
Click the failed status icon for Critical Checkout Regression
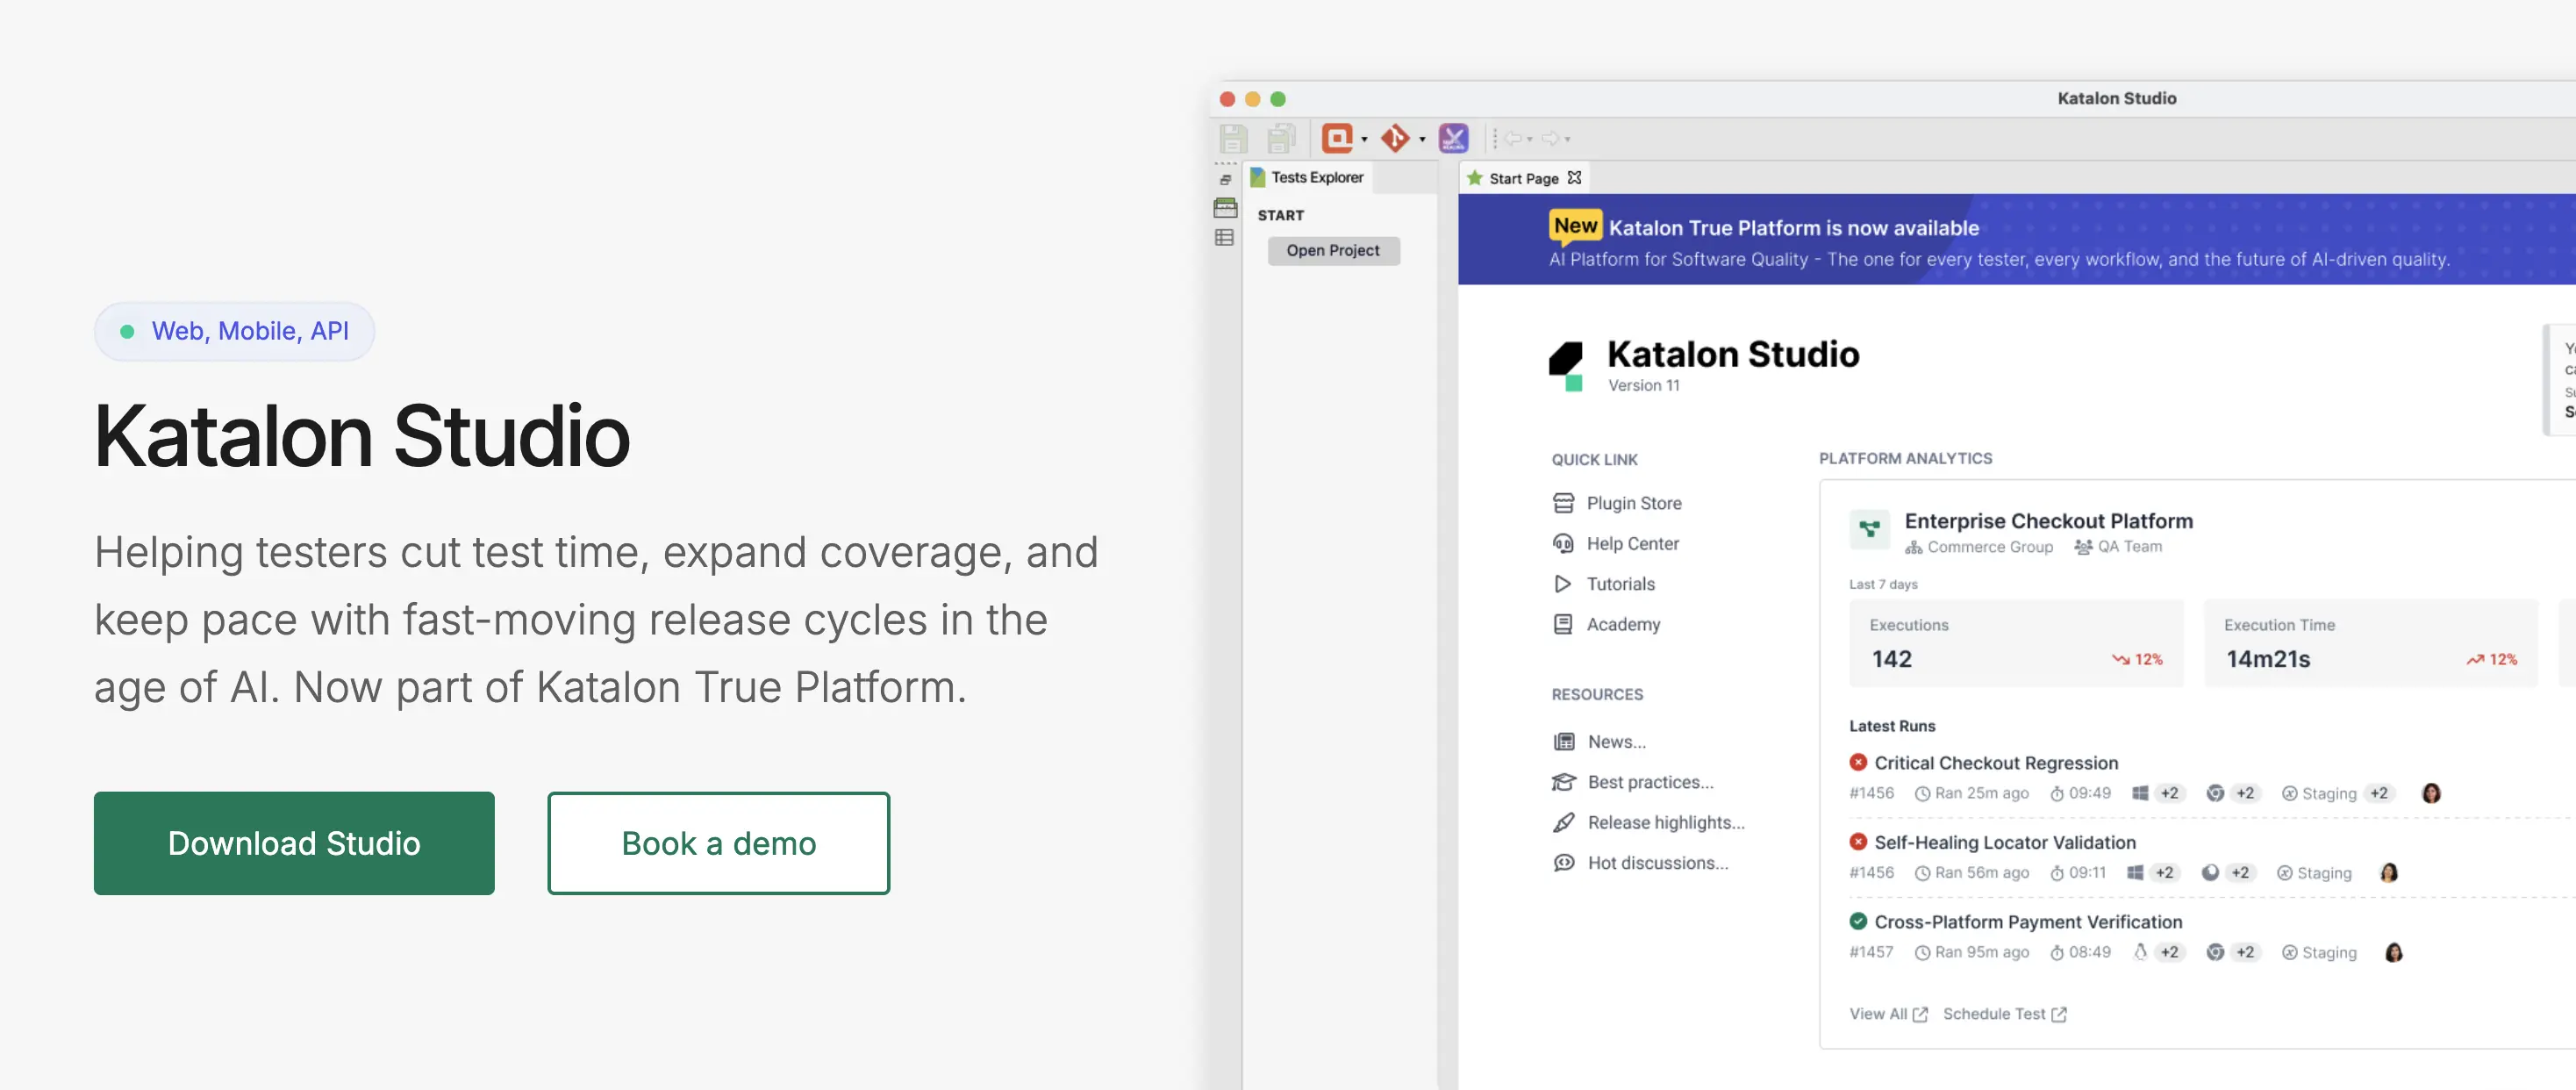click(x=1858, y=762)
